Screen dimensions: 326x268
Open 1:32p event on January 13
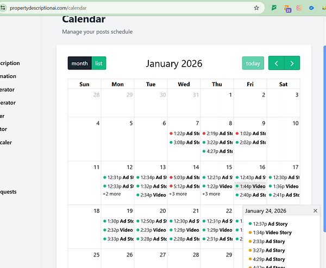click(151, 187)
